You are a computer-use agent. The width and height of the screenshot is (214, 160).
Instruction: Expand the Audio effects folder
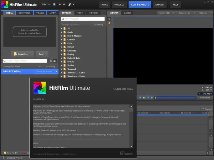62,32
